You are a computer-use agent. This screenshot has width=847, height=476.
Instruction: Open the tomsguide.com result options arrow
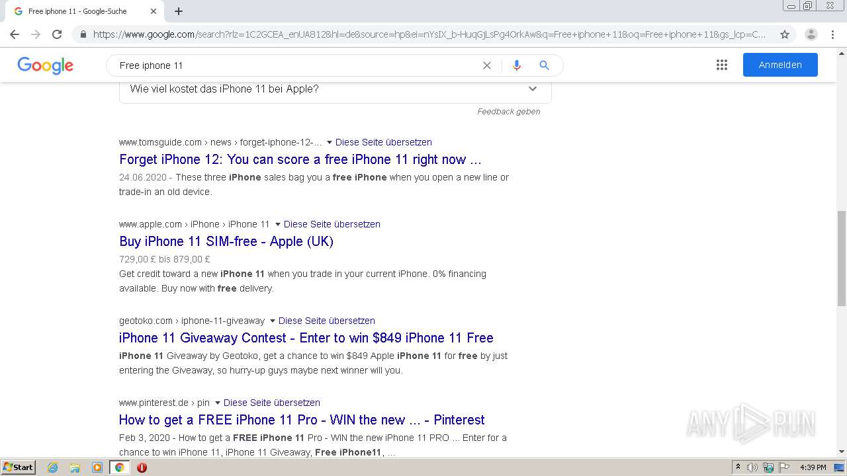(330, 142)
